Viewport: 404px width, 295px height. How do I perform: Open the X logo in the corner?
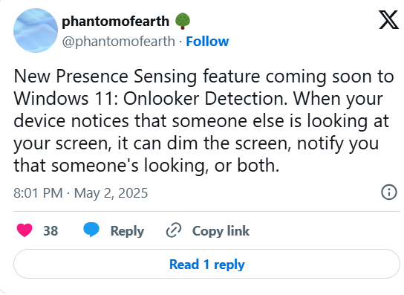(388, 19)
